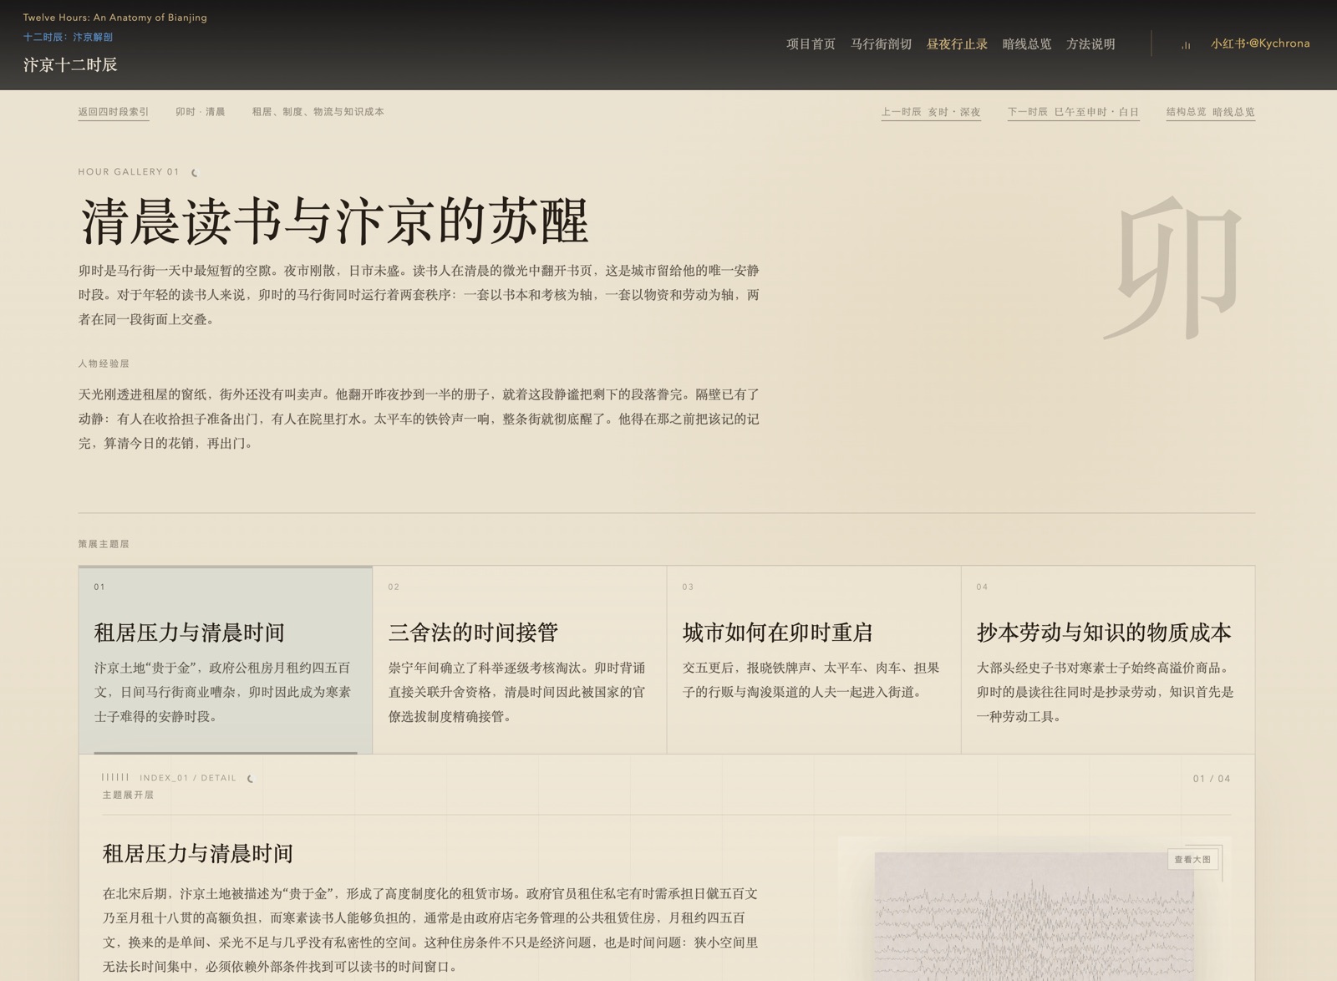Select the highlighted 昼夜行止录 nav item
The image size is (1337, 981).
click(957, 44)
